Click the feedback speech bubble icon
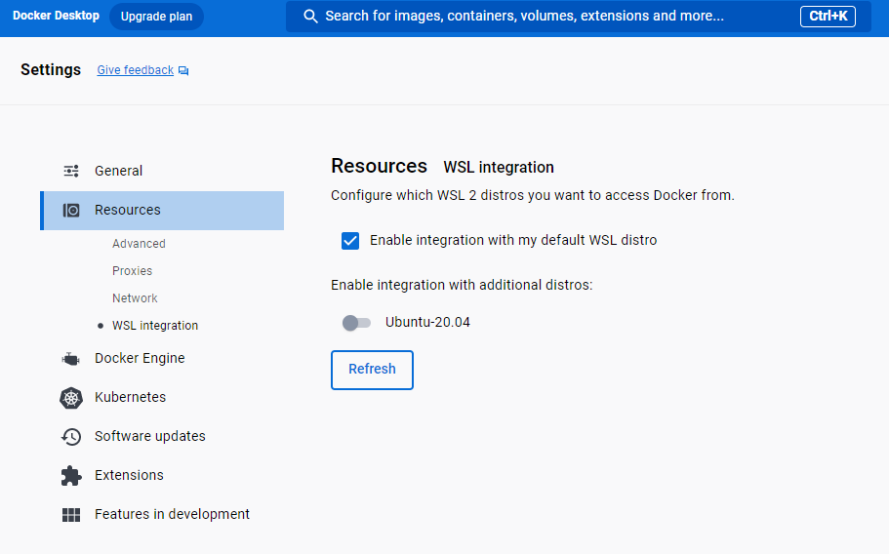 (183, 71)
